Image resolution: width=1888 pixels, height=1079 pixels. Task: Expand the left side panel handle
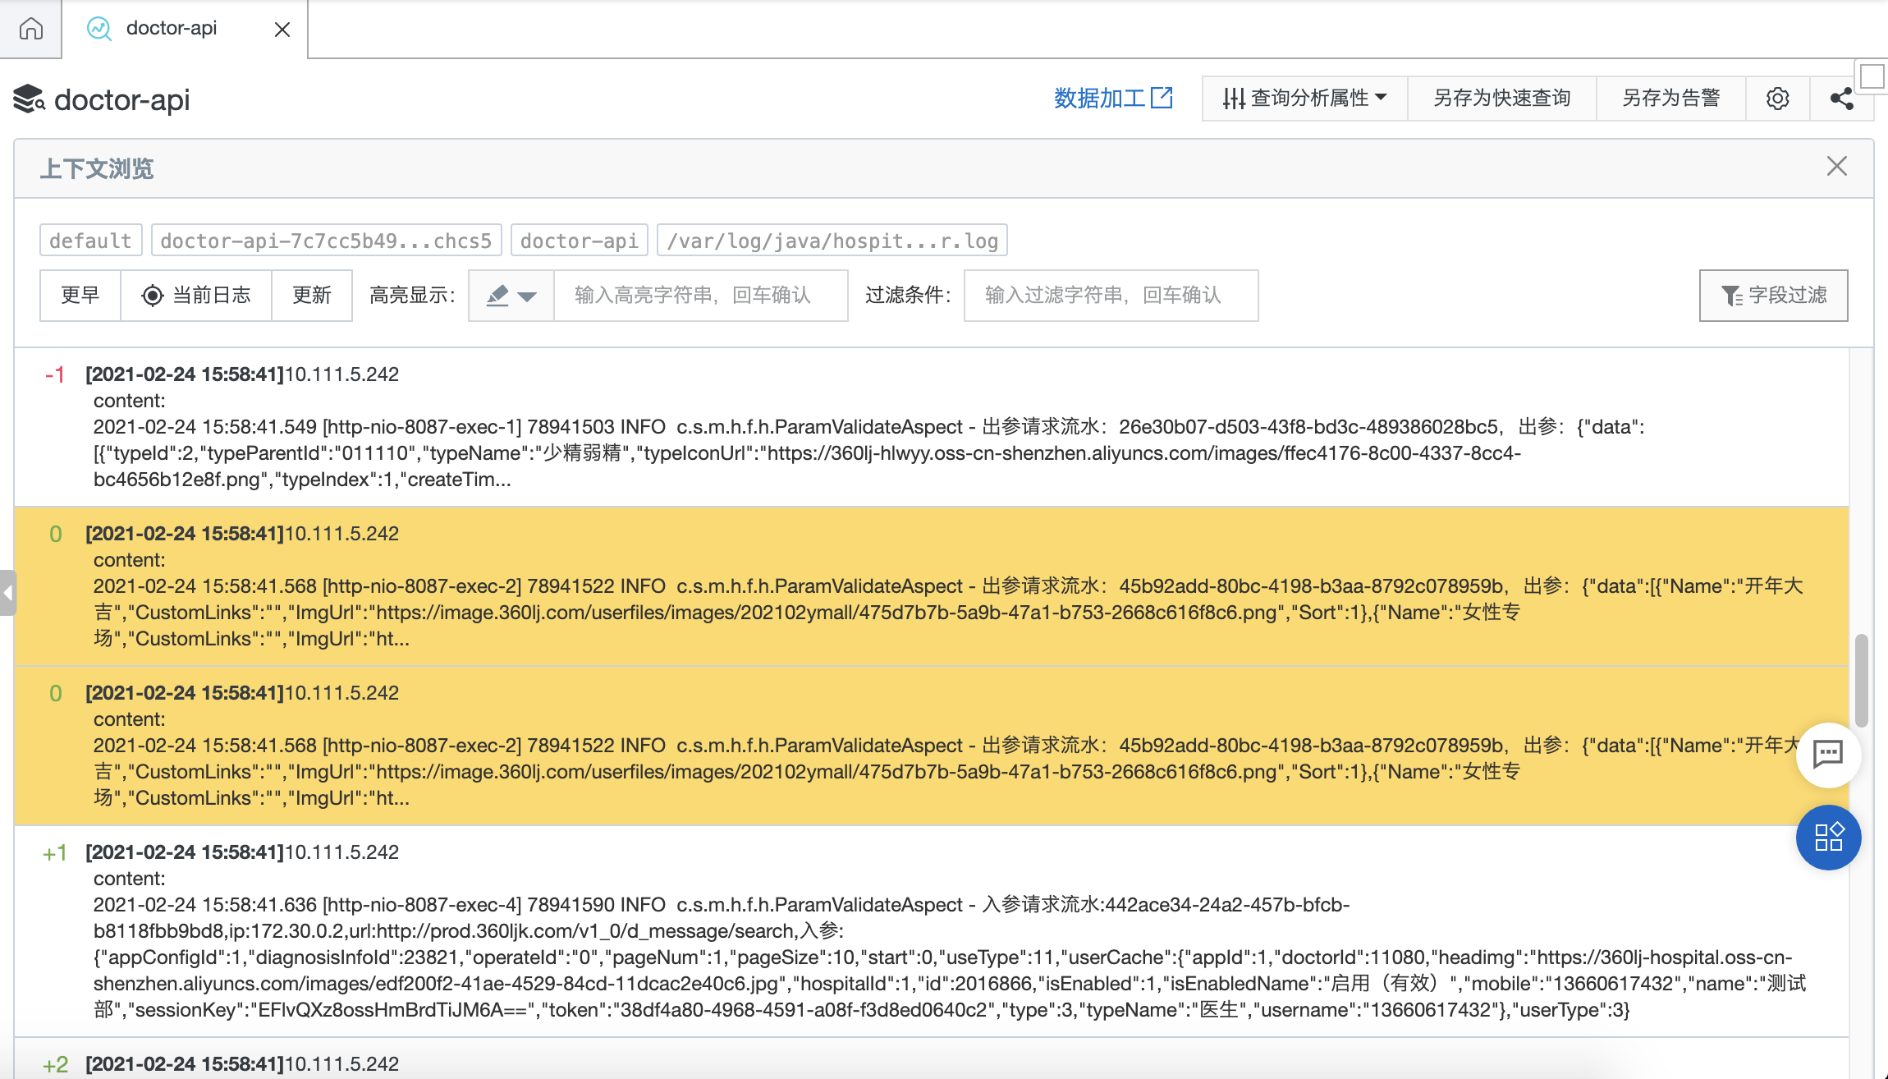(7, 592)
